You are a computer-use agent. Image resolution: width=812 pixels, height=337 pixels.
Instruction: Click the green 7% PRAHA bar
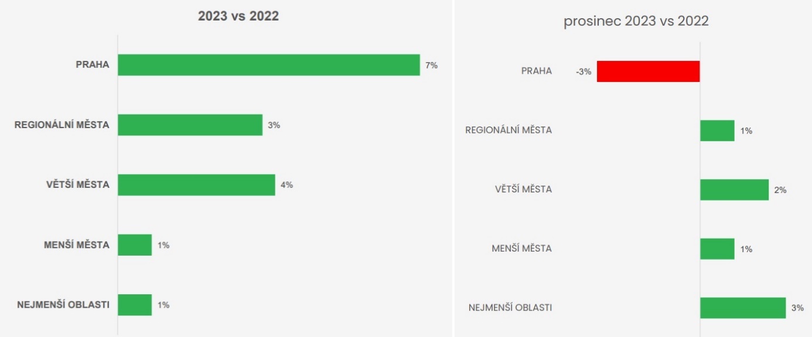click(x=268, y=65)
